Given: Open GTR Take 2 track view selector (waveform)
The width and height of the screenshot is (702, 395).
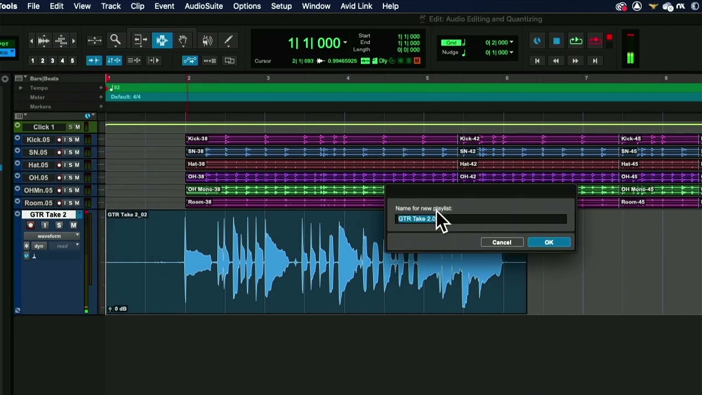Looking at the screenshot, I should pos(53,236).
